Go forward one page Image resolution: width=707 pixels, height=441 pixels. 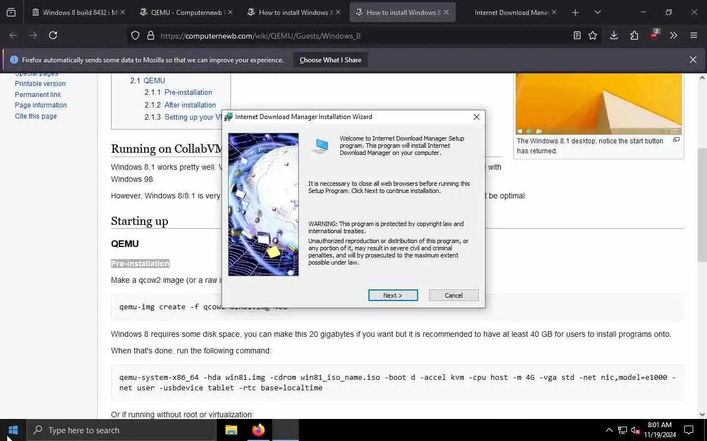click(33, 35)
